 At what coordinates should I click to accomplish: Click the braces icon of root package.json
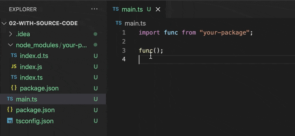click(x=10, y=110)
